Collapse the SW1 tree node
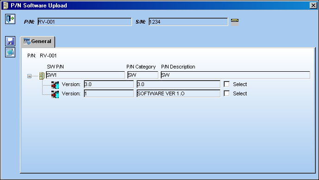Image resolution: width=319 pixels, height=180 pixels. 29,76
